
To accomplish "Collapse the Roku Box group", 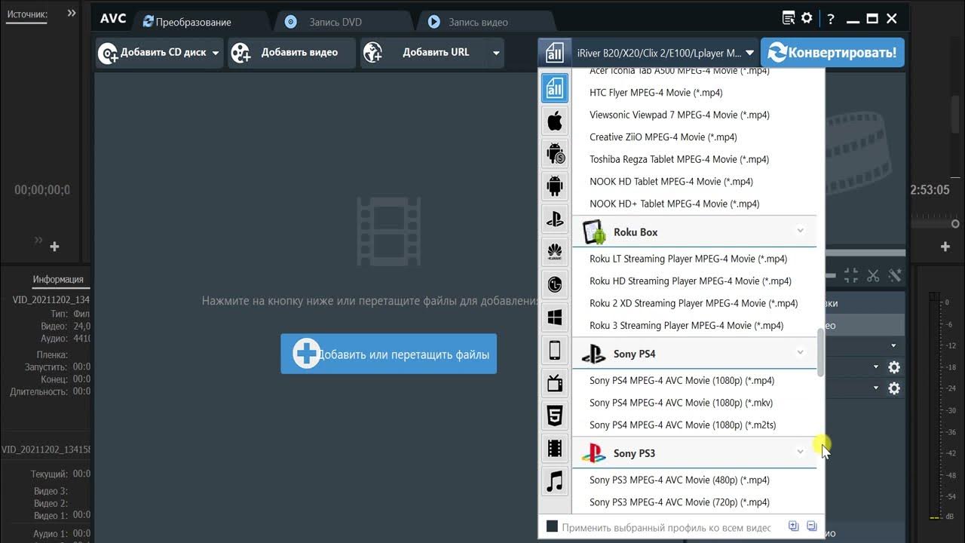I will point(801,230).
